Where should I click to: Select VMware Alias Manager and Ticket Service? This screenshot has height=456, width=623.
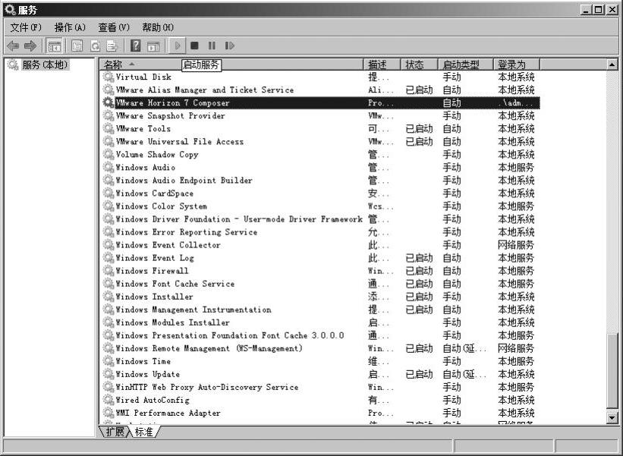[321, 90]
